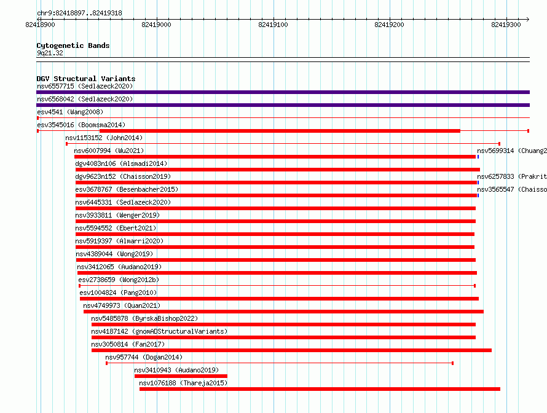Open variant esv2738659 (Wong2012b)
The width and height of the screenshot is (547, 413).
119,280
